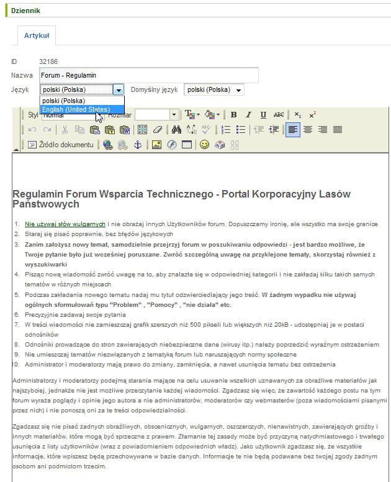
Task: Collapse the editor toolbar
Action: tap(16, 150)
